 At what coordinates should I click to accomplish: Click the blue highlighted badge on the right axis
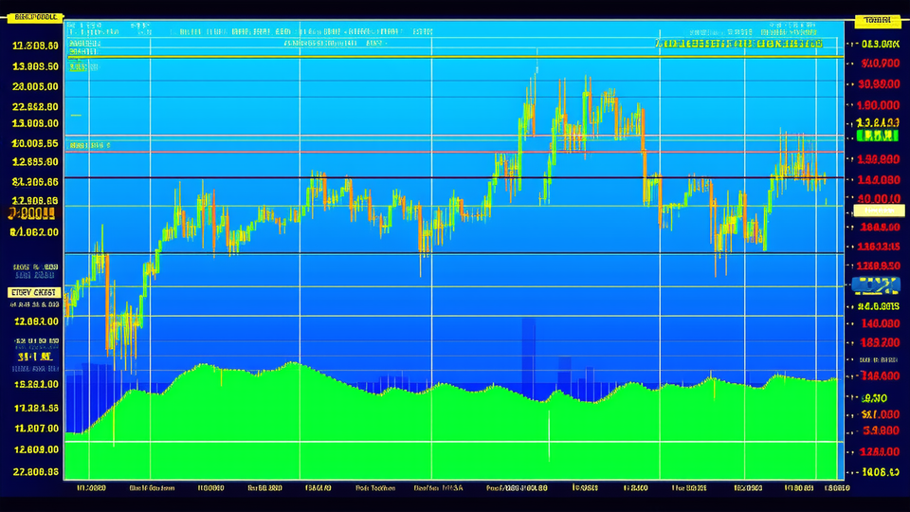click(876, 285)
